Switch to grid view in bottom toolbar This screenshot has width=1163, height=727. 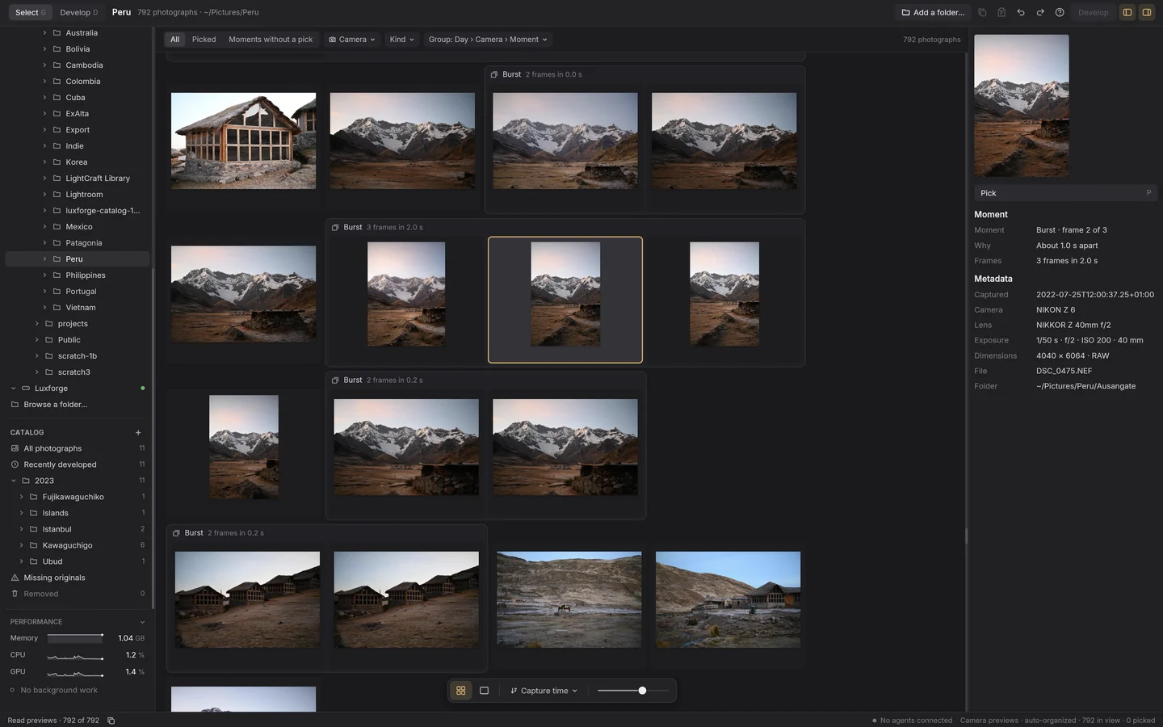[461, 691]
